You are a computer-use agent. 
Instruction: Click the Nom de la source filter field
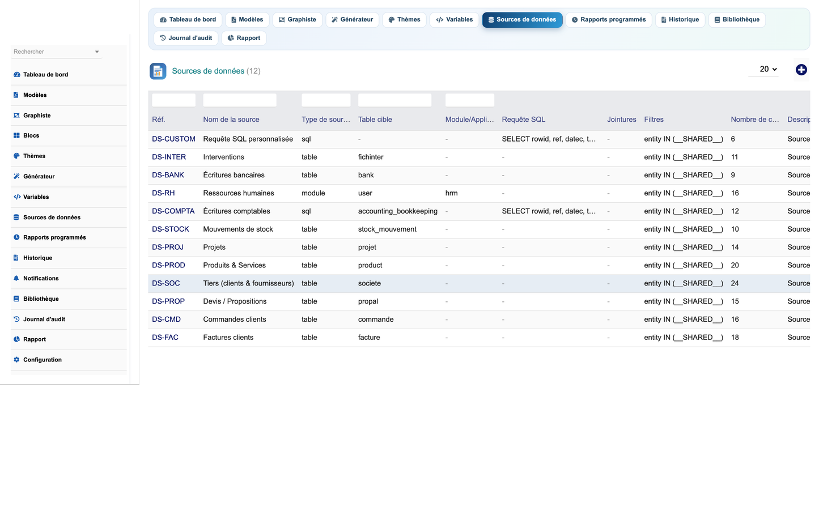point(240,100)
